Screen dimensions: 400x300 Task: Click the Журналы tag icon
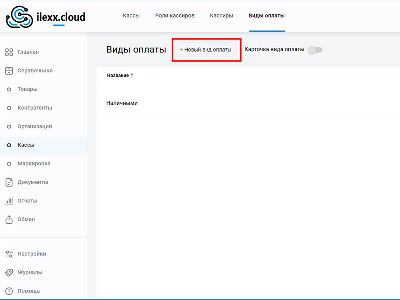[9, 272]
